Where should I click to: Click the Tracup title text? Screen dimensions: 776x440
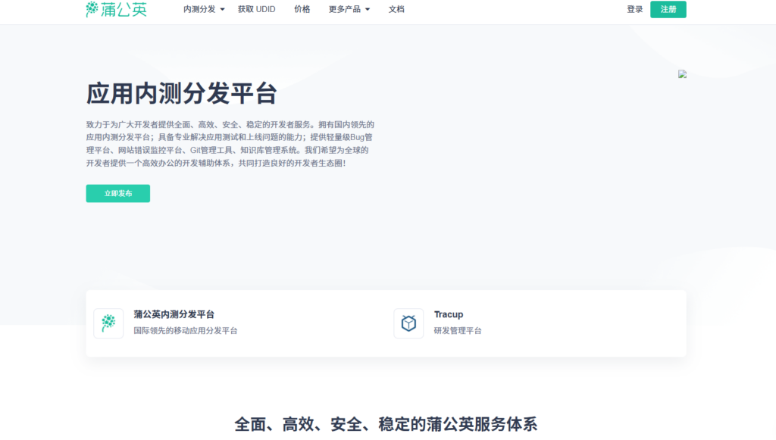449,314
